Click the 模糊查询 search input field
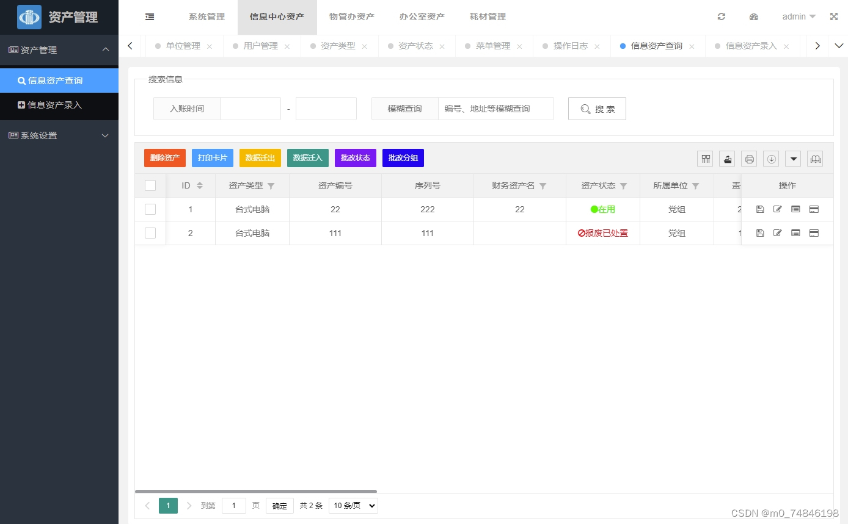Screen dimensions: 848x524 pyautogui.click(x=496, y=109)
